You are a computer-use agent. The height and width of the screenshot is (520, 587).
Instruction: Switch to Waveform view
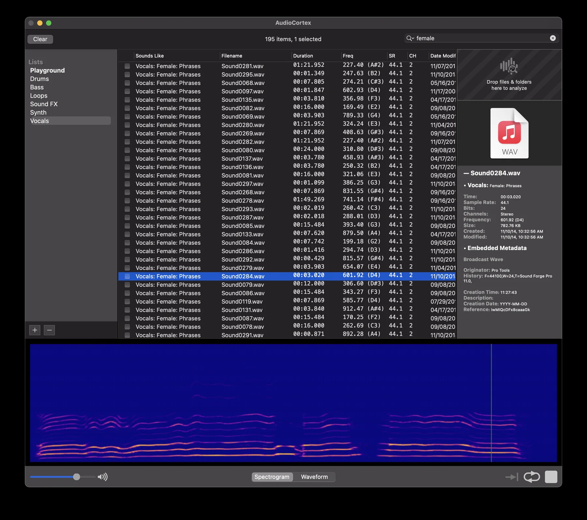click(x=314, y=477)
